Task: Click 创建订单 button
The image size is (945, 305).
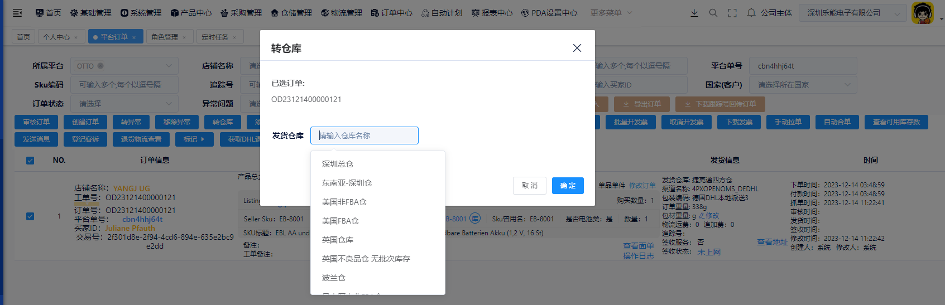Action: tap(85, 122)
